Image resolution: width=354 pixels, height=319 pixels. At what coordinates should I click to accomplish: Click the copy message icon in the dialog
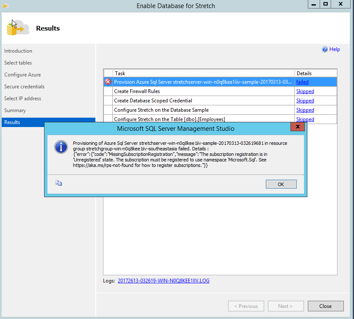[59, 183]
